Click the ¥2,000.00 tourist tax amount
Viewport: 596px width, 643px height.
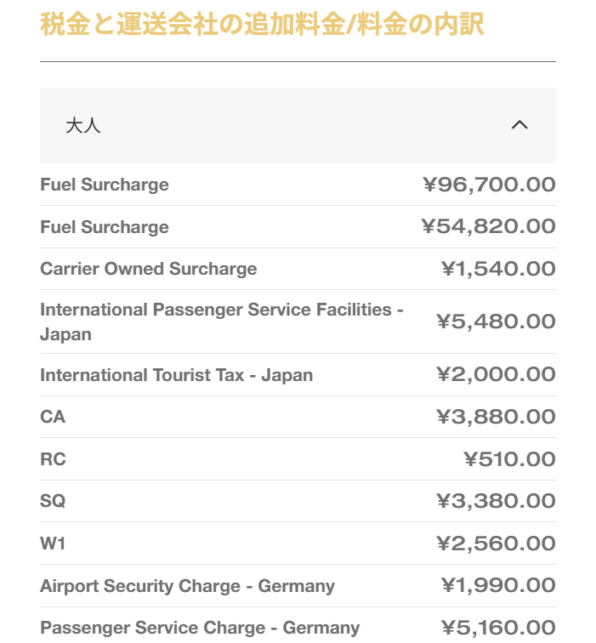pyautogui.click(x=496, y=375)
